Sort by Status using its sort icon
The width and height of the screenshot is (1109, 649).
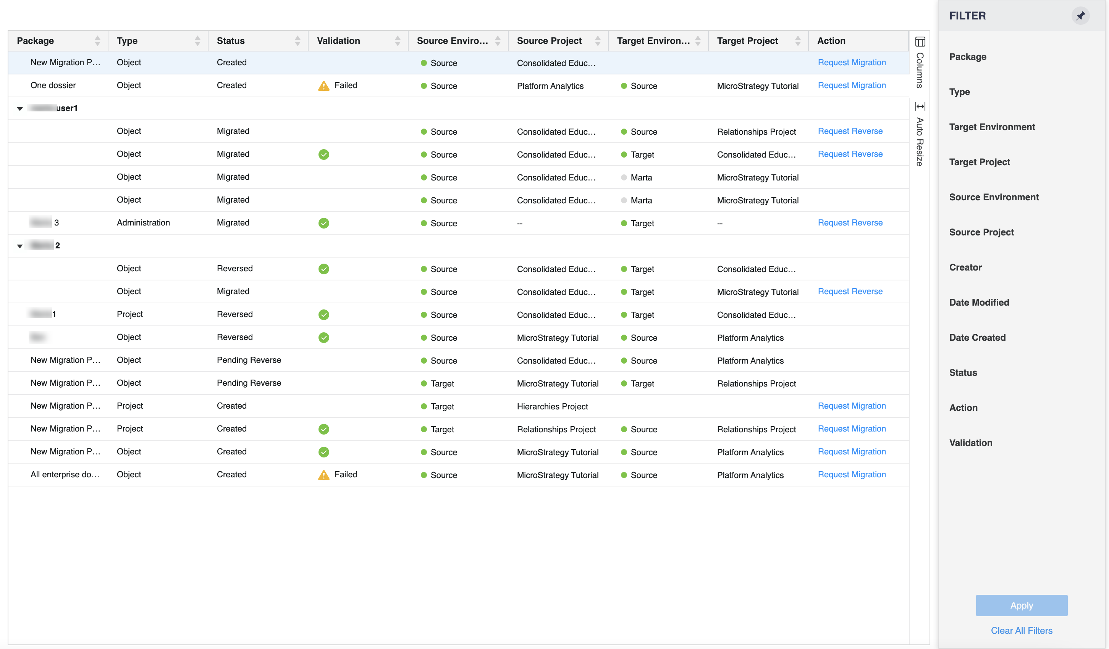[x=297, y=41]
